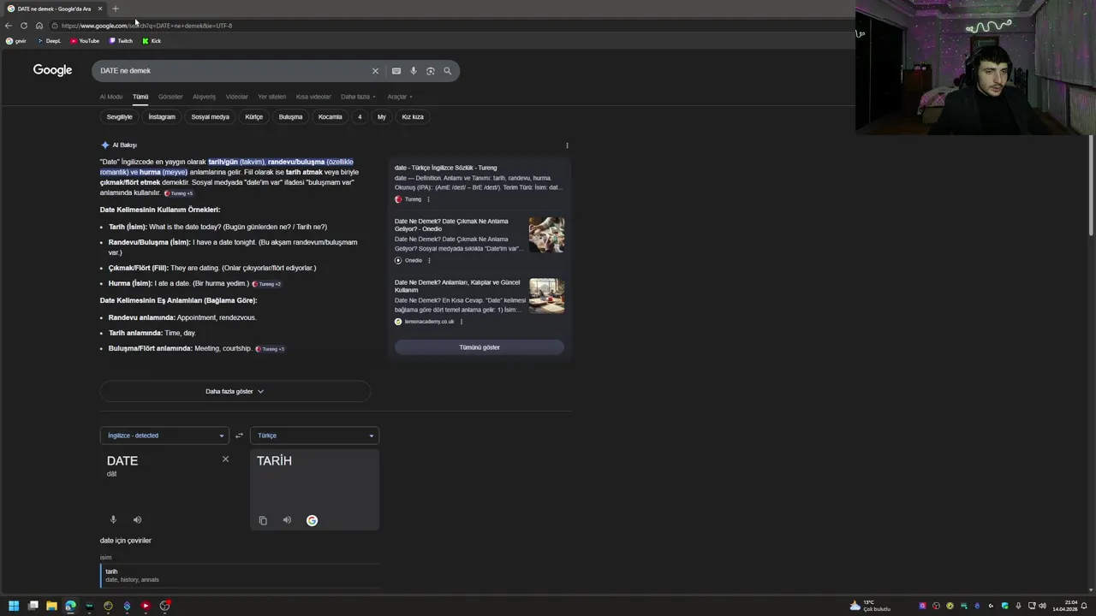Switch to Yer siteleri tab

(x=272, y=97)
